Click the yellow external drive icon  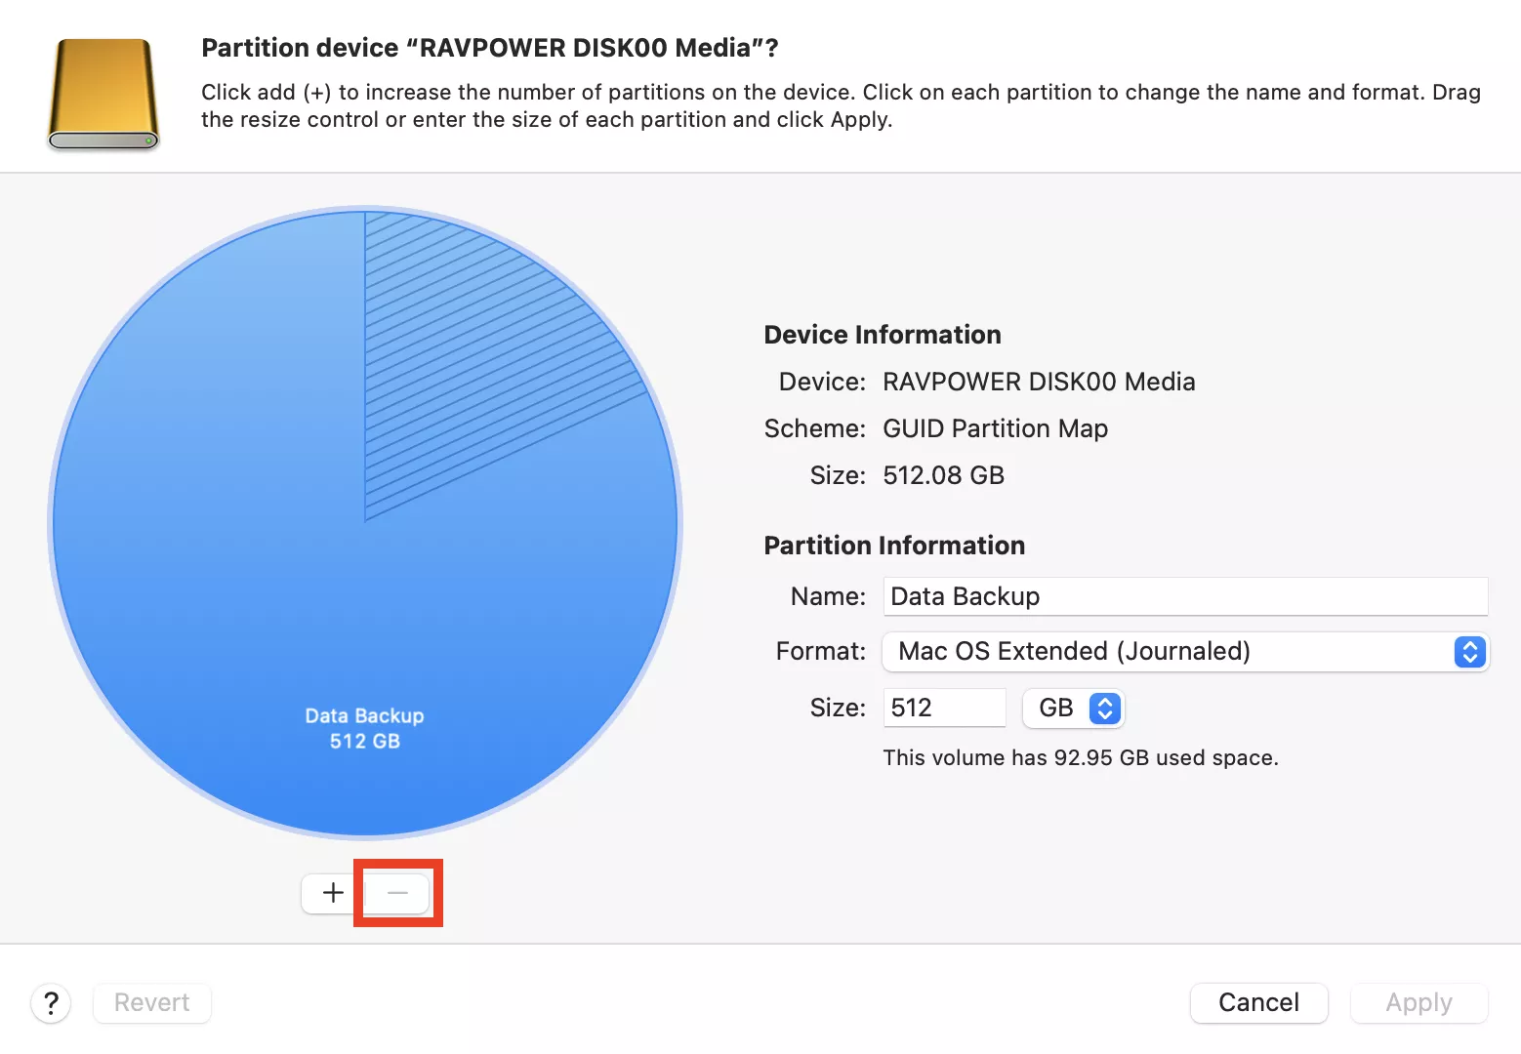[103, 94]
